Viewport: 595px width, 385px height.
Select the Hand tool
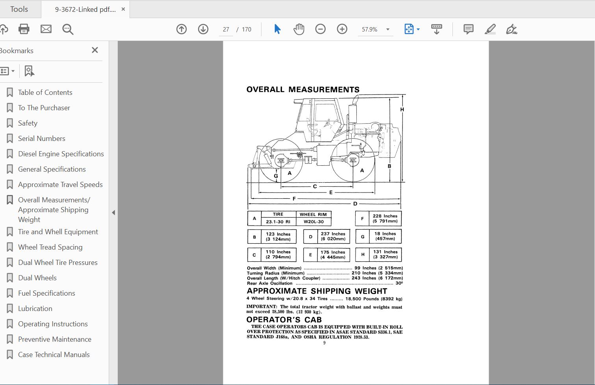click(x=299, y=29)
